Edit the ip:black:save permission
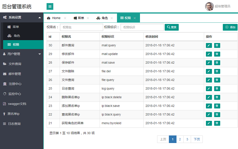238x149 pixels. pyautogui.click(x=209, y=106)
